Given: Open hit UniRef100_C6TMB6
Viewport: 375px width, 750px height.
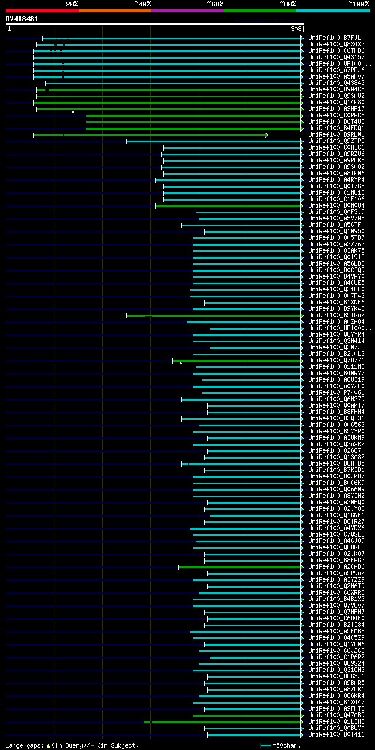Looking at the screenshot, I should click(x=336, y=51).
